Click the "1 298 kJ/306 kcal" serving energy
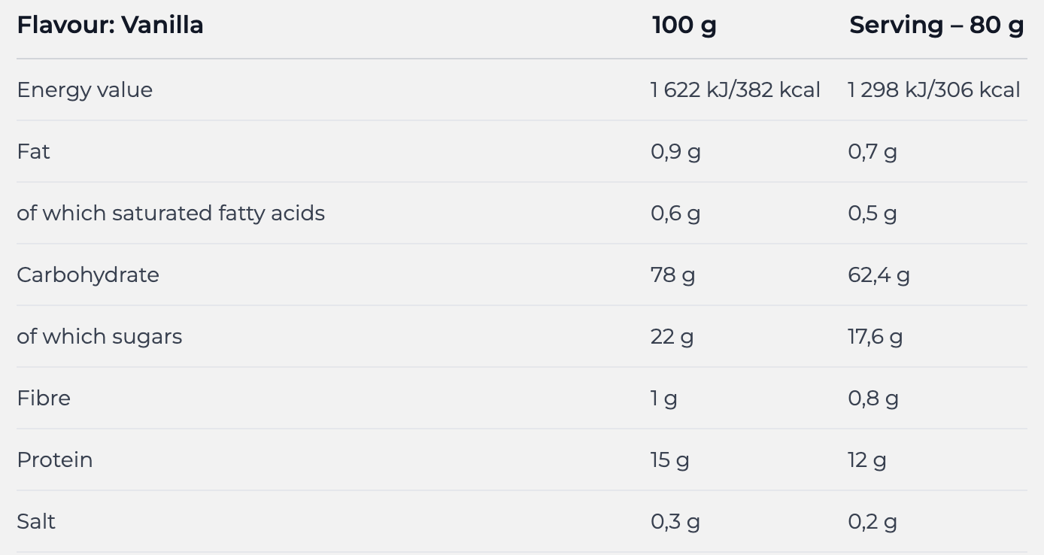The image size is (1044, 555). pos(933,89)
